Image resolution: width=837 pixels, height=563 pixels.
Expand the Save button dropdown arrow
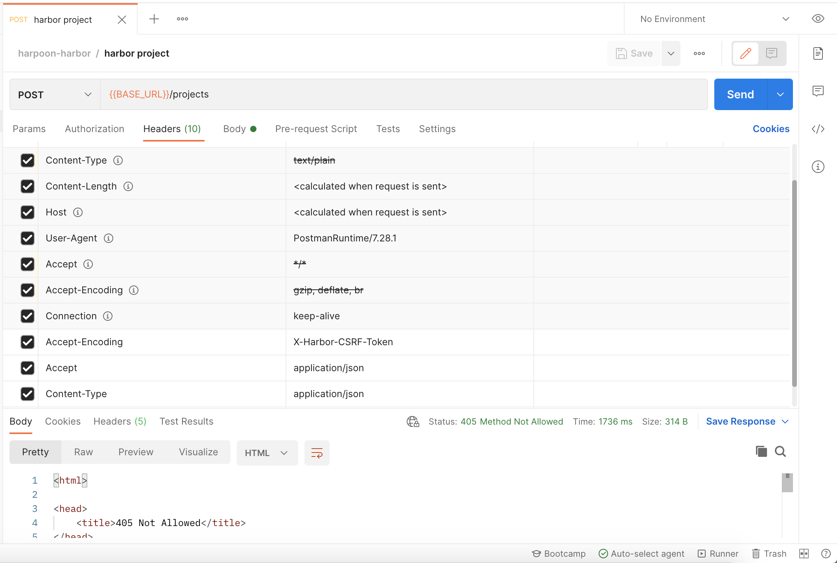point(671,53)
